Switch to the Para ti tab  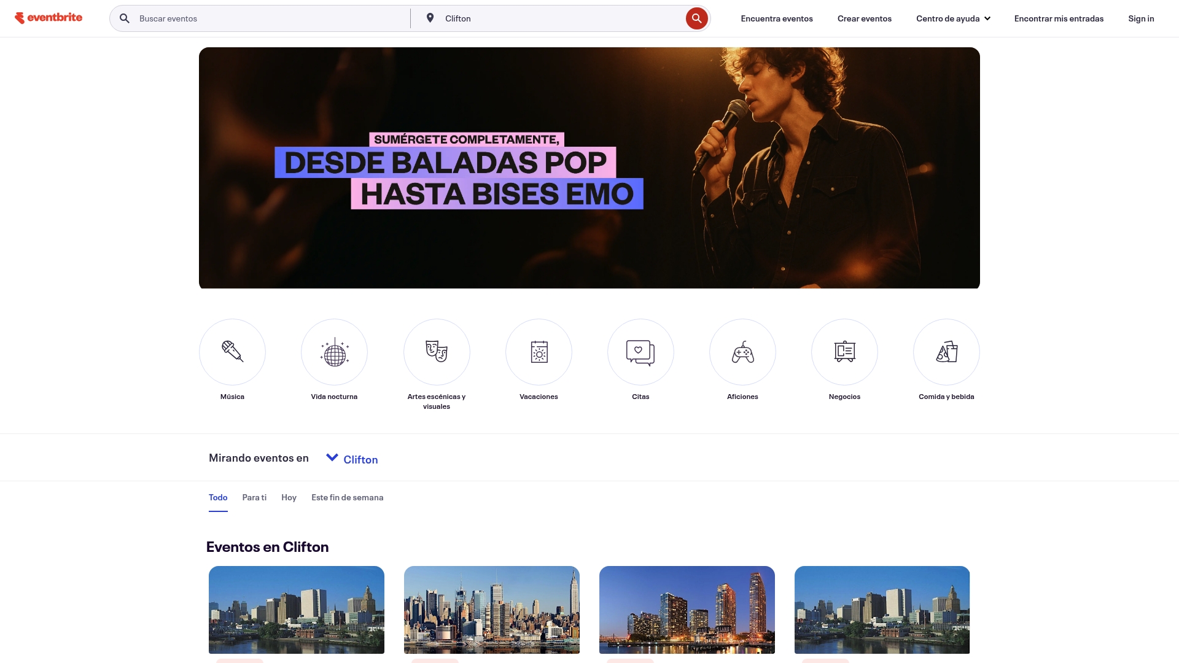click(254, 497)
